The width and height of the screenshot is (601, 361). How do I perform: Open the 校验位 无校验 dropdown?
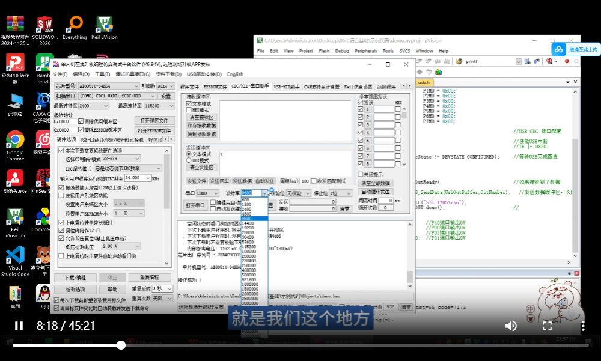(298, 193)
